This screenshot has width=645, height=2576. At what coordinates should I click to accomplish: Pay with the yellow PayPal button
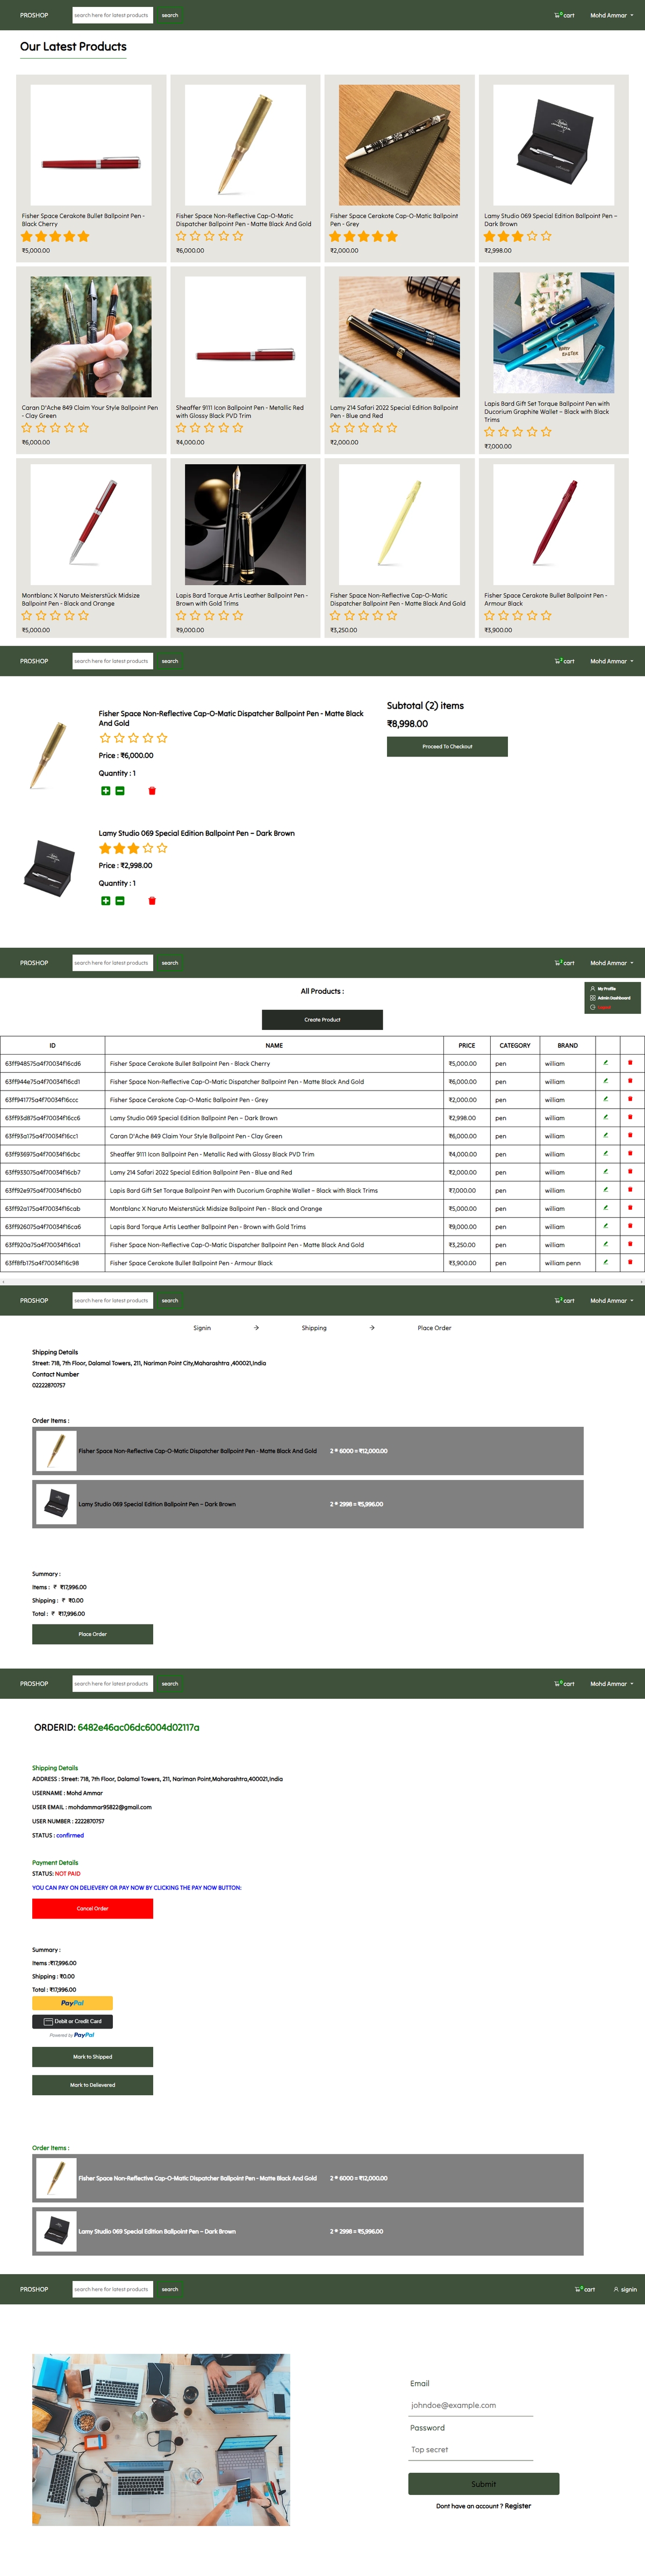click(x=73, y=2003)
